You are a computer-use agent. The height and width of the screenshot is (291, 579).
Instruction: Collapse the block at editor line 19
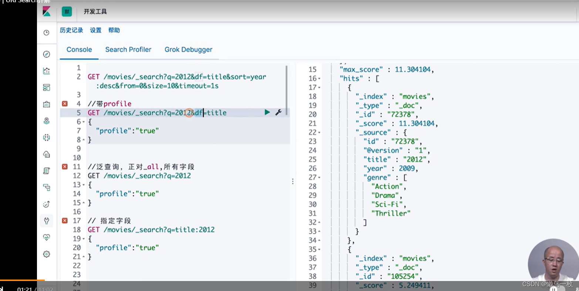pos(84,239)
